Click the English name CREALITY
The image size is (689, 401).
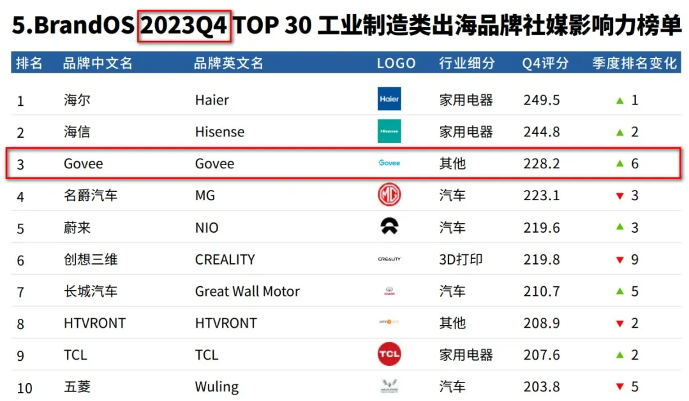[225, 259]
